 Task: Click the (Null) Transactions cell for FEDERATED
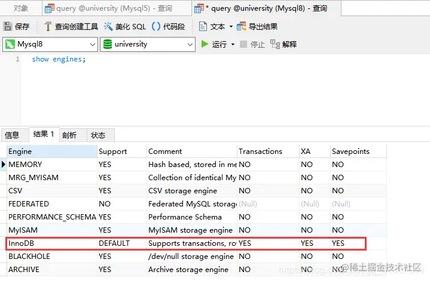coord(268,204)
